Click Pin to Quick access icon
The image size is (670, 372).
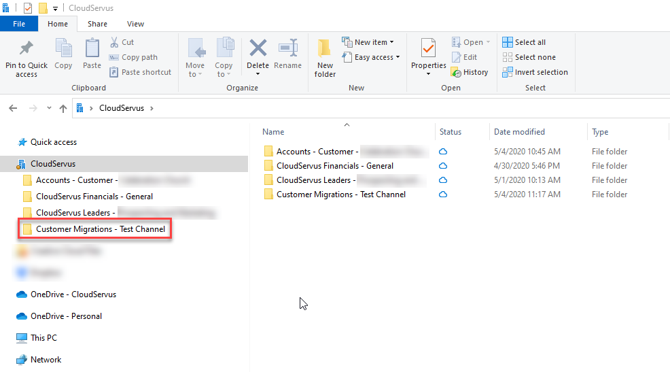[26, 48]
